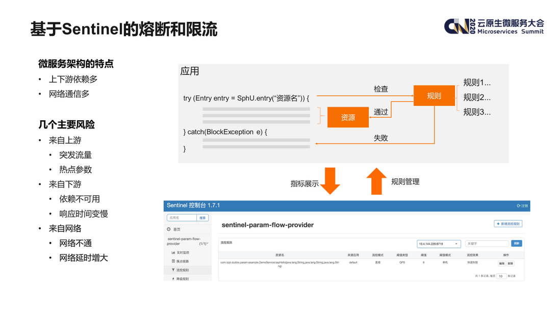Screen dimensions: 560x315
Task: Click the 关键字 keyword filter field
Action: pyautogui.click(x=487, y=244)
